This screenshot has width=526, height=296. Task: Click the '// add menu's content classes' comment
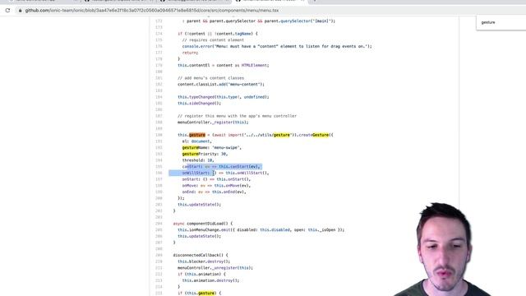coord(210,78)
